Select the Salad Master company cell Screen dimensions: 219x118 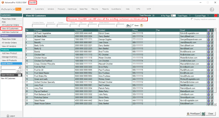54,101
